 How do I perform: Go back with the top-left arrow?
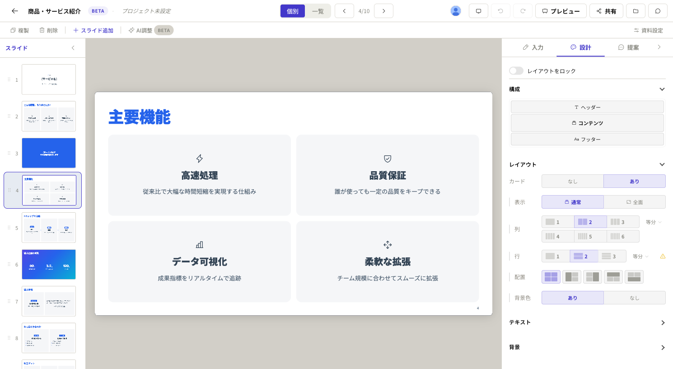[x=15, y=11]
